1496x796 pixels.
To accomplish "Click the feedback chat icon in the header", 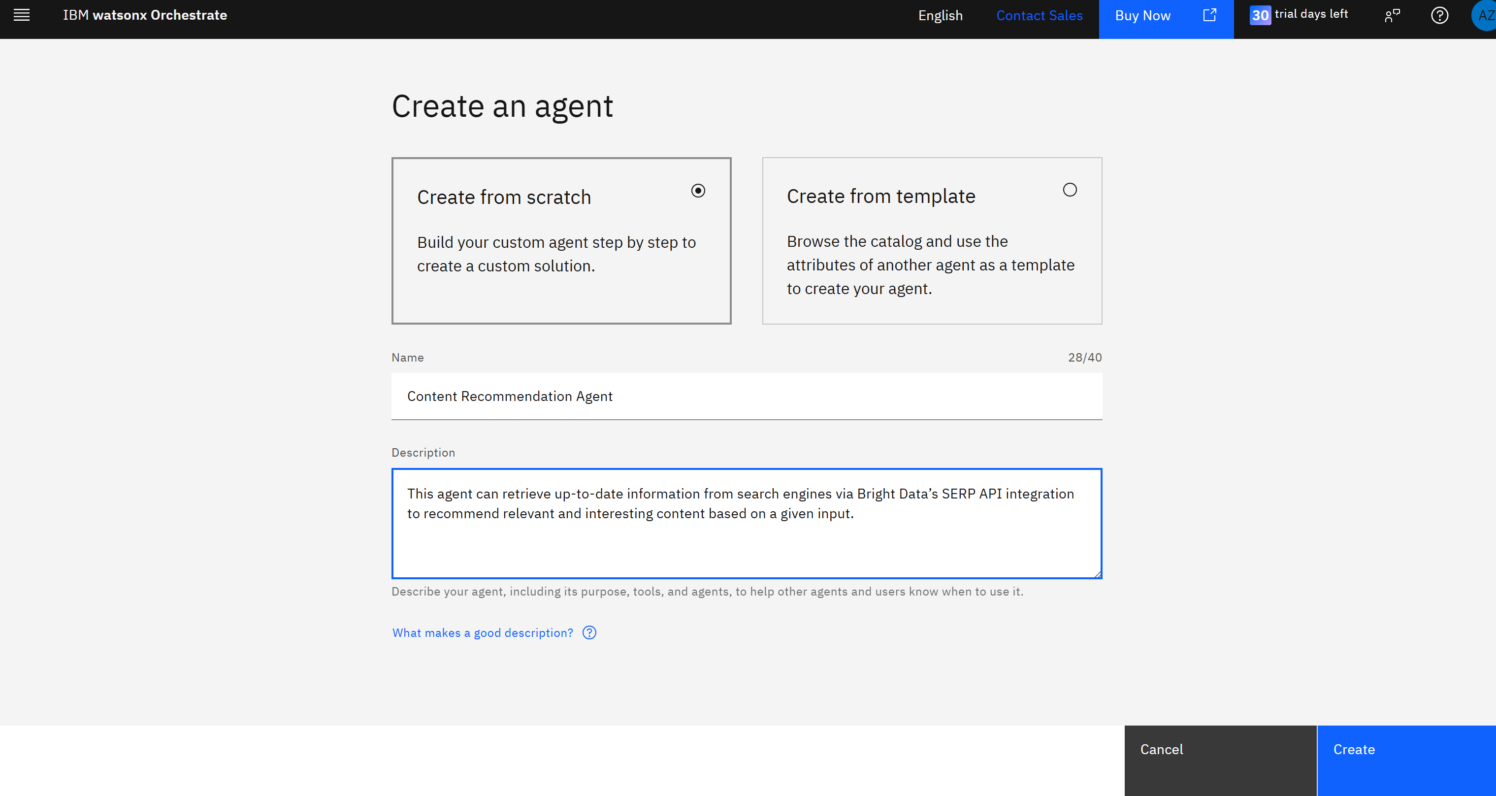I will pos(1393,15).
